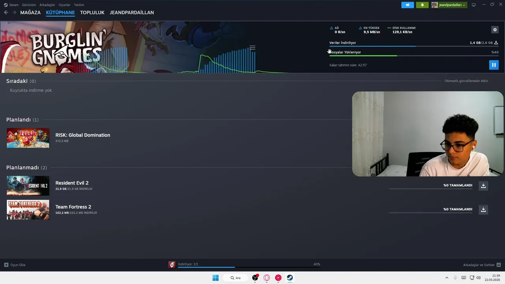
Task: Click Resident Evil 2 title
Action: click(x=72, y=183)
